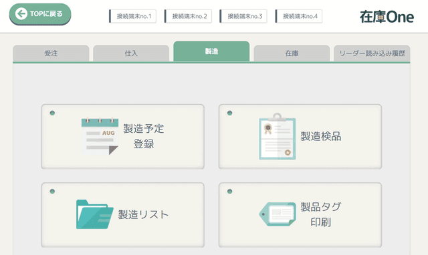The height and width of the screenshot is (255, 428).
Task: Select 接続端末no.2
Action: [x=188, y=16]
